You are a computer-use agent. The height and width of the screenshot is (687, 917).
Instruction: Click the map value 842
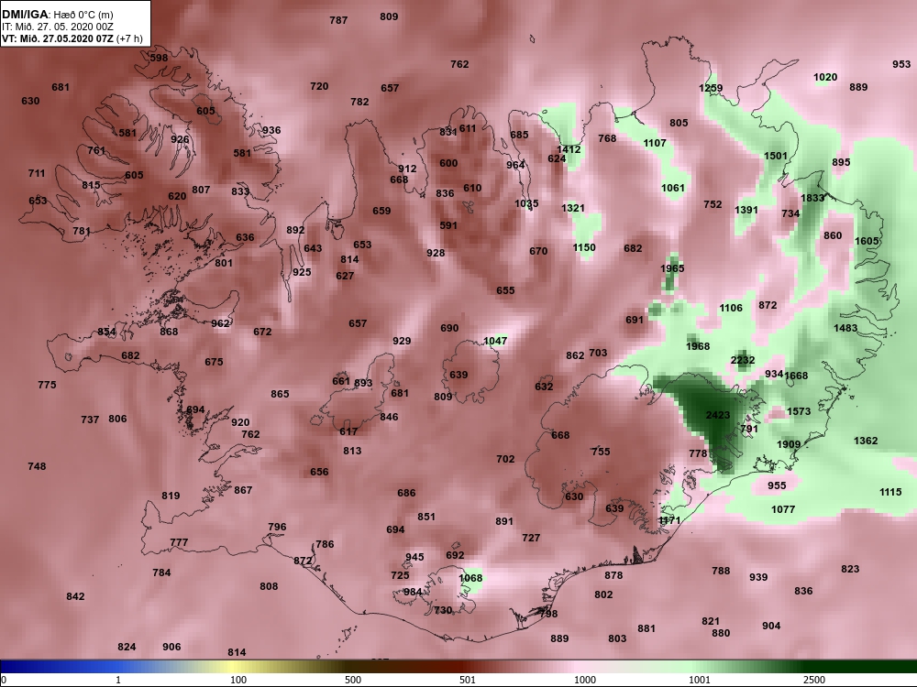pos(75,596)
